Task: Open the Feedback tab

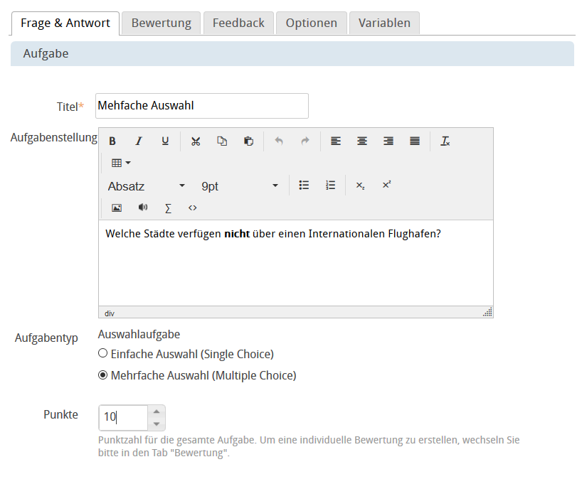Action: (x=238, y=23)
